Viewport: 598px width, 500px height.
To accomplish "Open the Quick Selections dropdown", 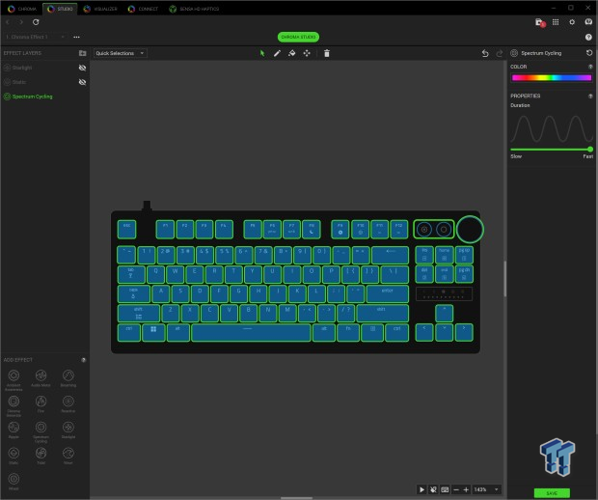I will [121, 53].
